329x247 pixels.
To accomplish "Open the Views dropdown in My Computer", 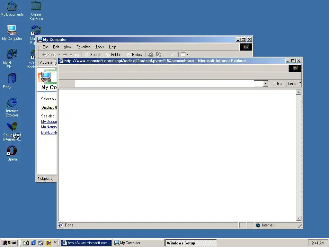I will click(x=185, y=55).
